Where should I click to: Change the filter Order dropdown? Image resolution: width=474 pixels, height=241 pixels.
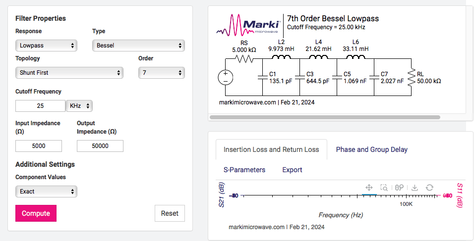click(x=161, y=73)
